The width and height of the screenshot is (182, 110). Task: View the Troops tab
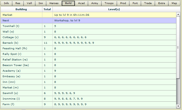(109, 3)
